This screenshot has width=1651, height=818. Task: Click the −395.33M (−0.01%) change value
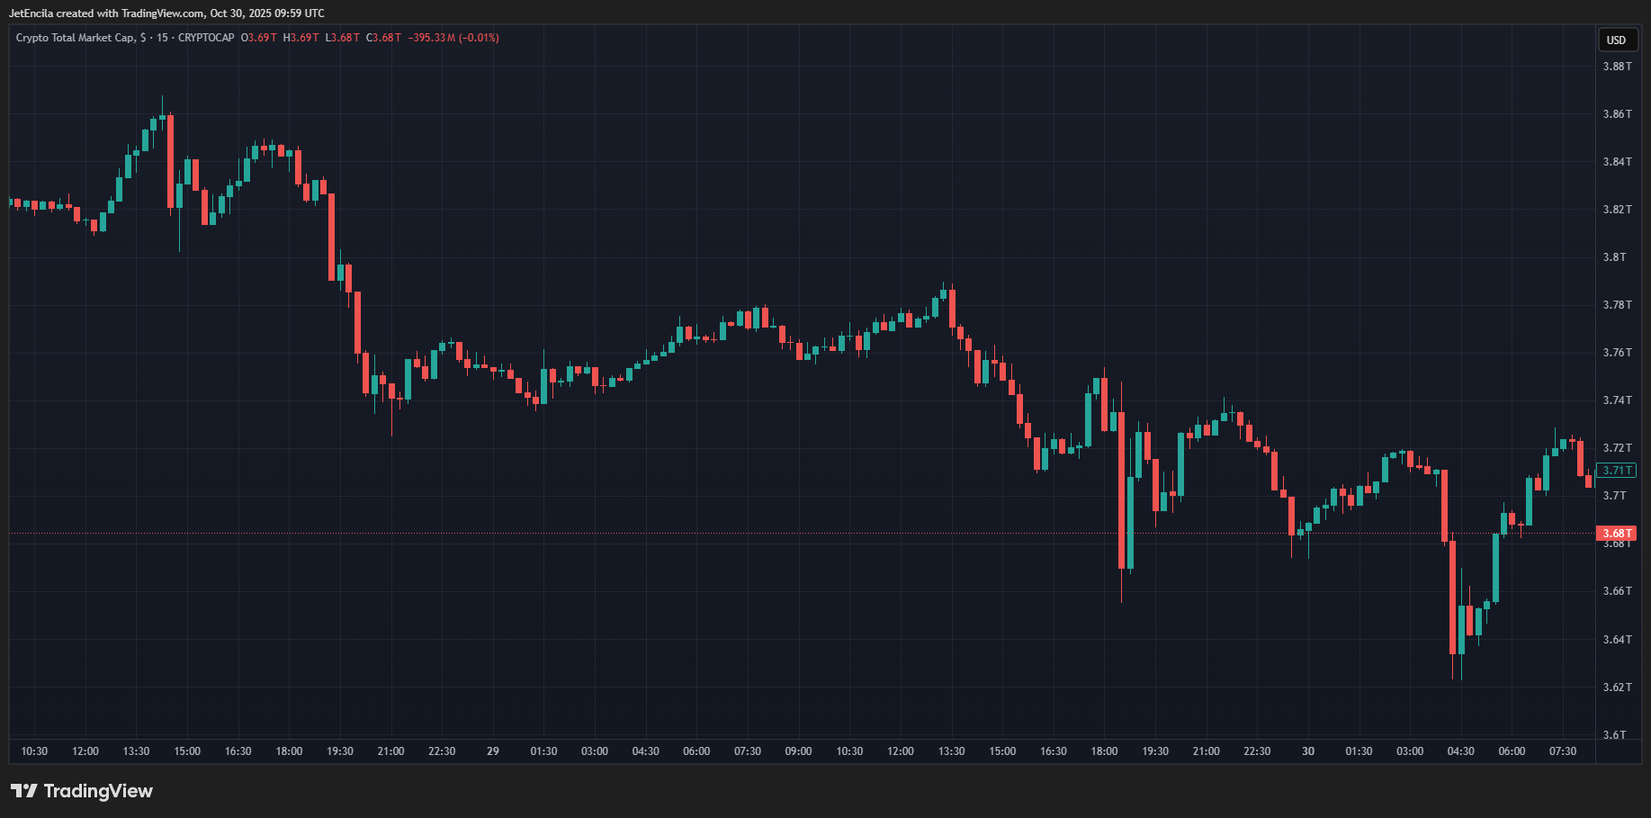453,38
